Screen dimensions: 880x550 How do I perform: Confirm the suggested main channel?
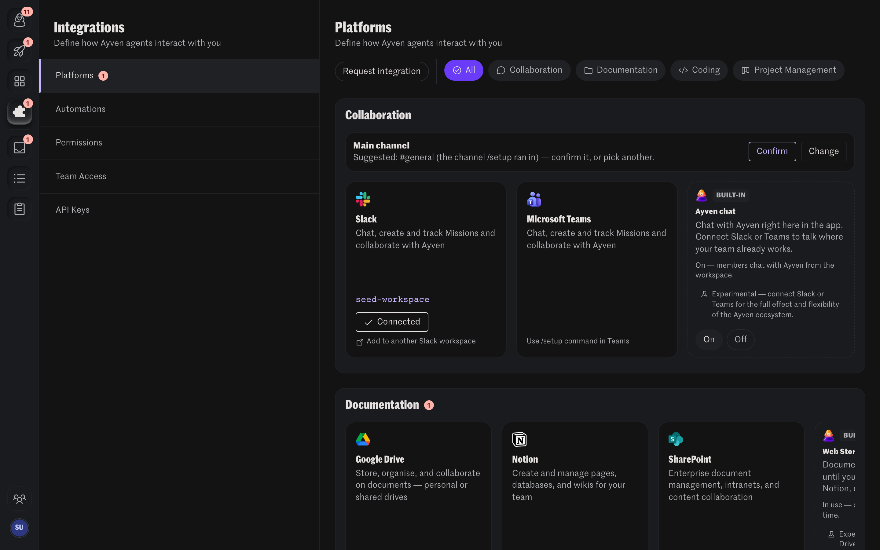point(772,151)
